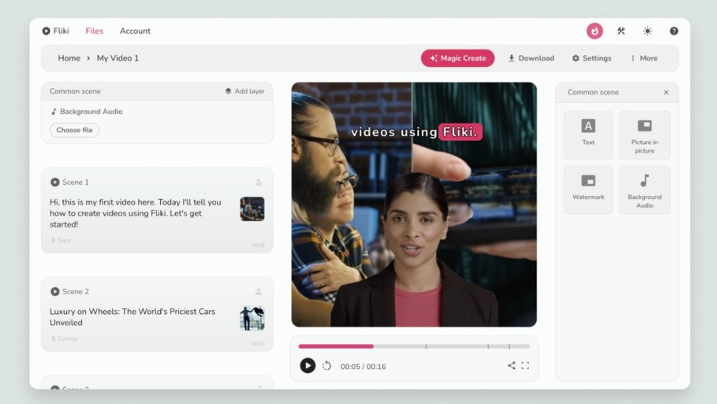The width and height of the screenshot is (717, 404).
Task: Open the tools wrench icon
Action: pos(621,31)
